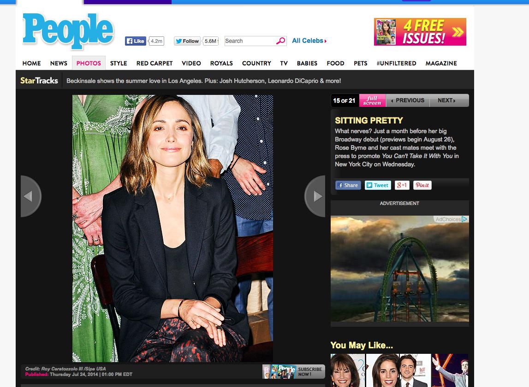
Task: Expand the All Celebs dropdown
Action: [309, 41]
